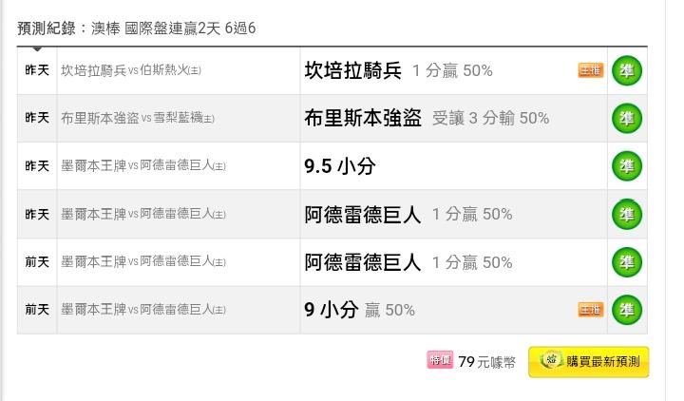Screen dimensions: 684x401
Task: Click orange 主推 tag in 坎培拉騎兵 row
Action: tap(591, 70)
